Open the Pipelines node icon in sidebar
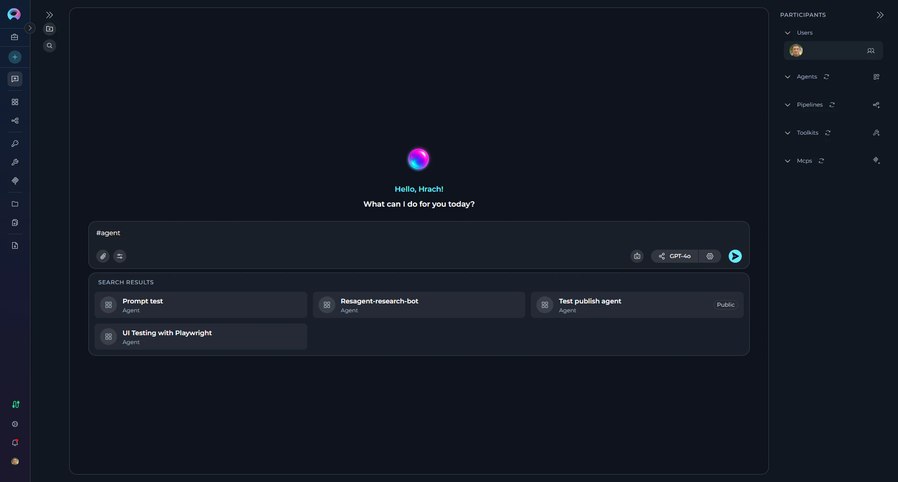The height and width of the screenshot is (482, 898). point(14,121)
